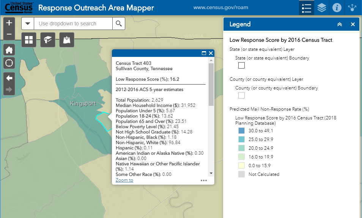
Task: Click 'Low Response Score by 2016 Census Tract' title
Action: pos(281,40)
